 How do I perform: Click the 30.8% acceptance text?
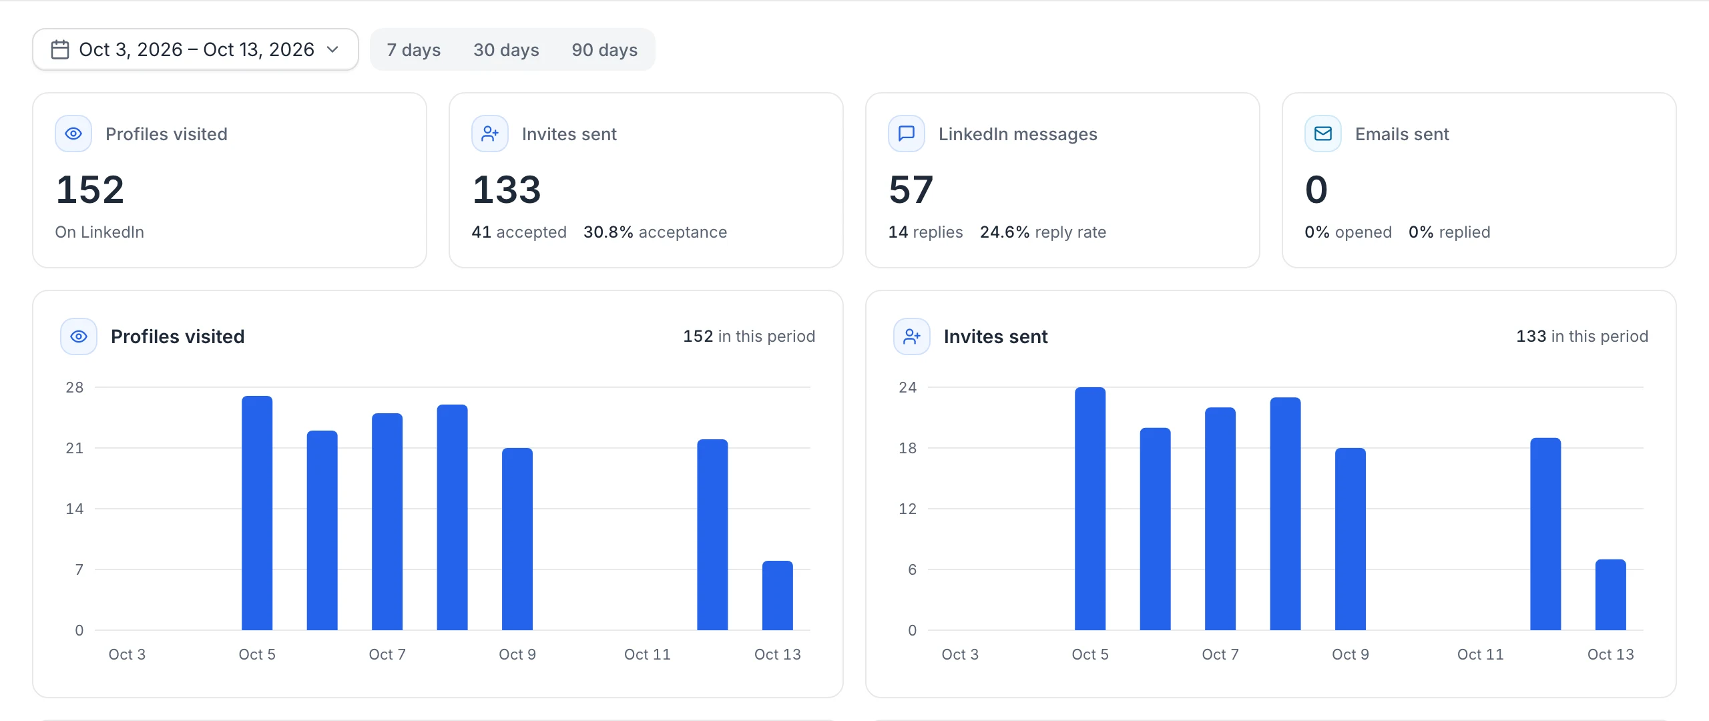click(x=655, y=232)
